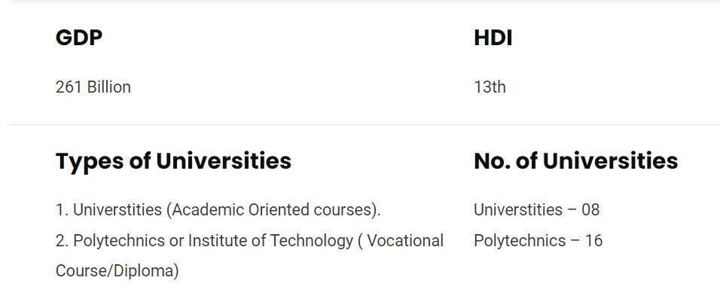Screen dimensions: 720x308
Task: Click the number 16 in polytechnics count
Action: pos(593,241)
